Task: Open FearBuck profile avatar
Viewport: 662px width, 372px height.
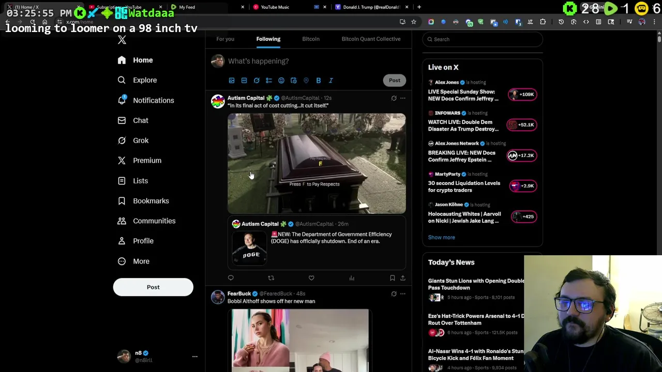Action: pyautogui.click(x=218, y=297)
